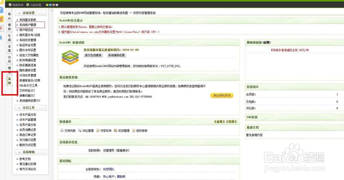The width and height of the screenshot is (344, 180).
Task: Open 自定义文档属性 in menu
Action: pyautogui.click(x=29, y=55)
